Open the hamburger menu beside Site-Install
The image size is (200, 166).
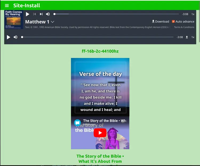(7, 6)
